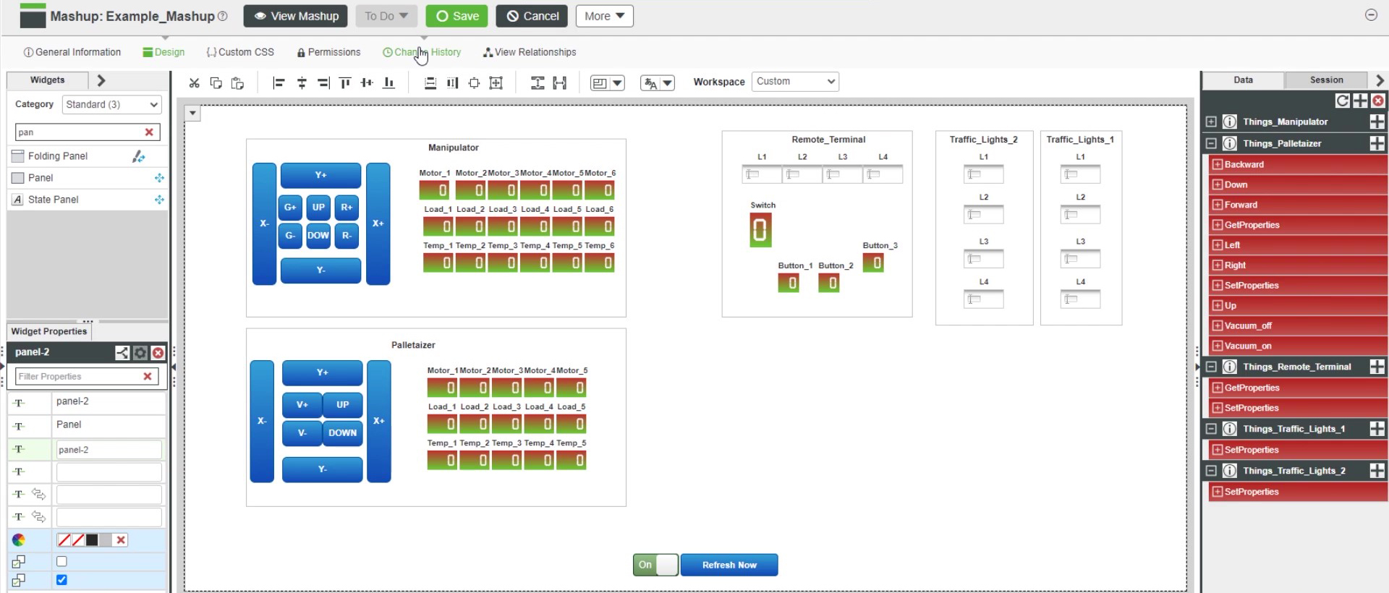Check the unchecked checkbox in Widget Properties
1389x593 pixels.
click(x=61, y=561)
